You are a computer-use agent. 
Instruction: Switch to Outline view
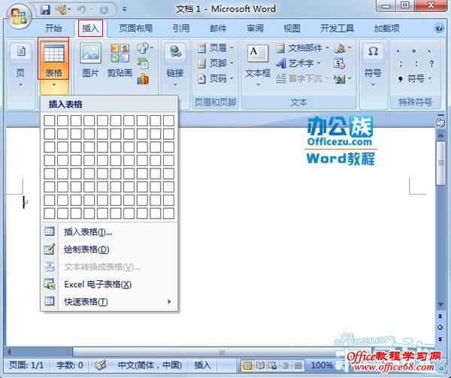point(285,366)
